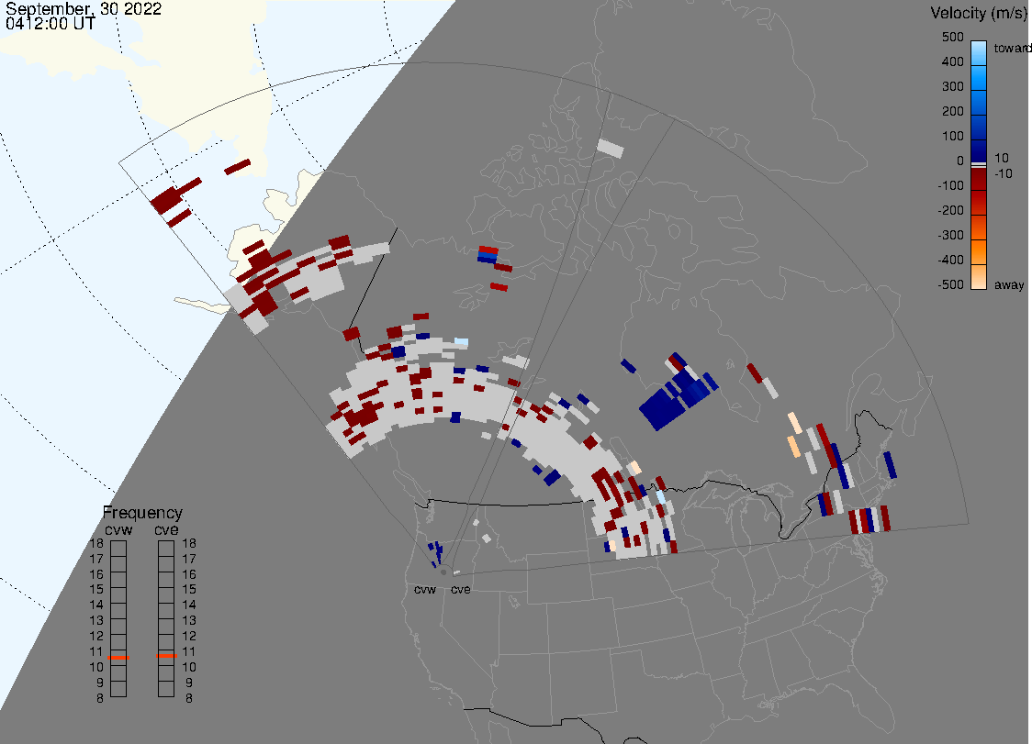Pick the colorbar segment between 100 and 200
Image resolution: width=1032 pixels, height=744 pixels.
tap(979, 128)
